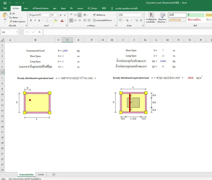This screenshot has width=212, height=180.
Task: Select the Concentrate sheet tab
Action: [26, 175]
